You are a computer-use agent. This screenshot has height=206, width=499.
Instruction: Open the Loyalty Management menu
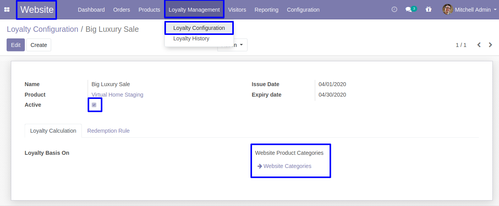coord(194,10)
